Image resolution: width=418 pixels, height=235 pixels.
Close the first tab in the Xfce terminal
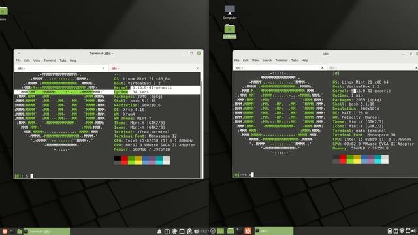pyautogui.click(x=103, y=69)
